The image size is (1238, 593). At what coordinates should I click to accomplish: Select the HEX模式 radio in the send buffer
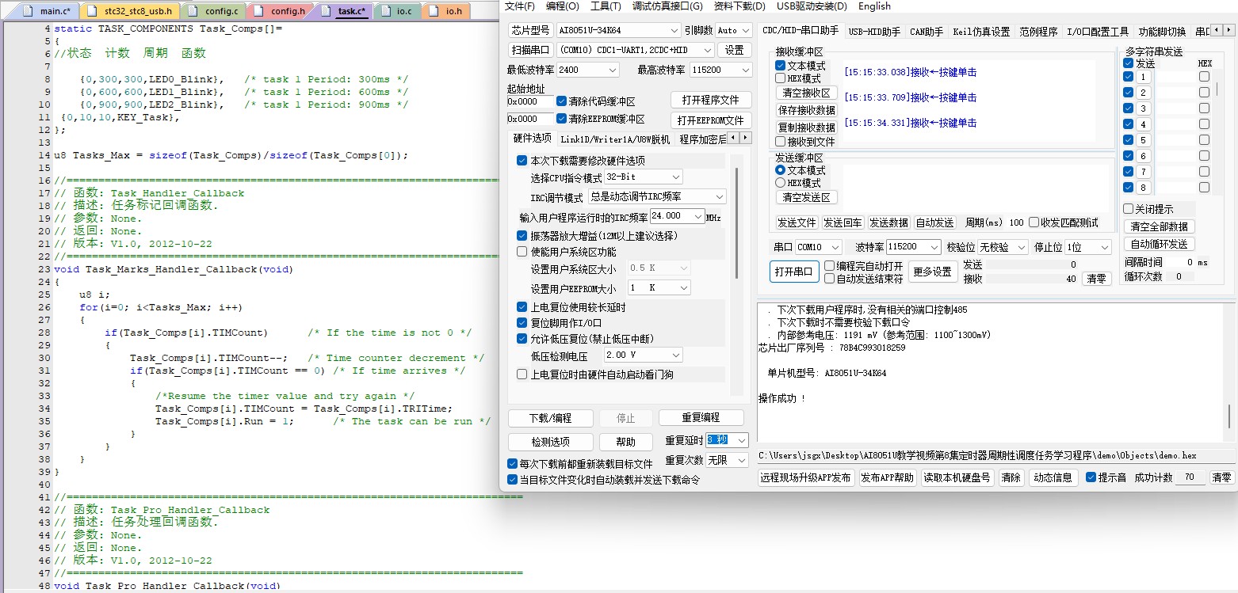coord(781,183)
